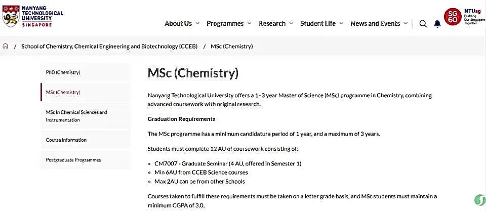
Task: Expand the Research dropdown arrow
Action: click(x=291, y=24)
